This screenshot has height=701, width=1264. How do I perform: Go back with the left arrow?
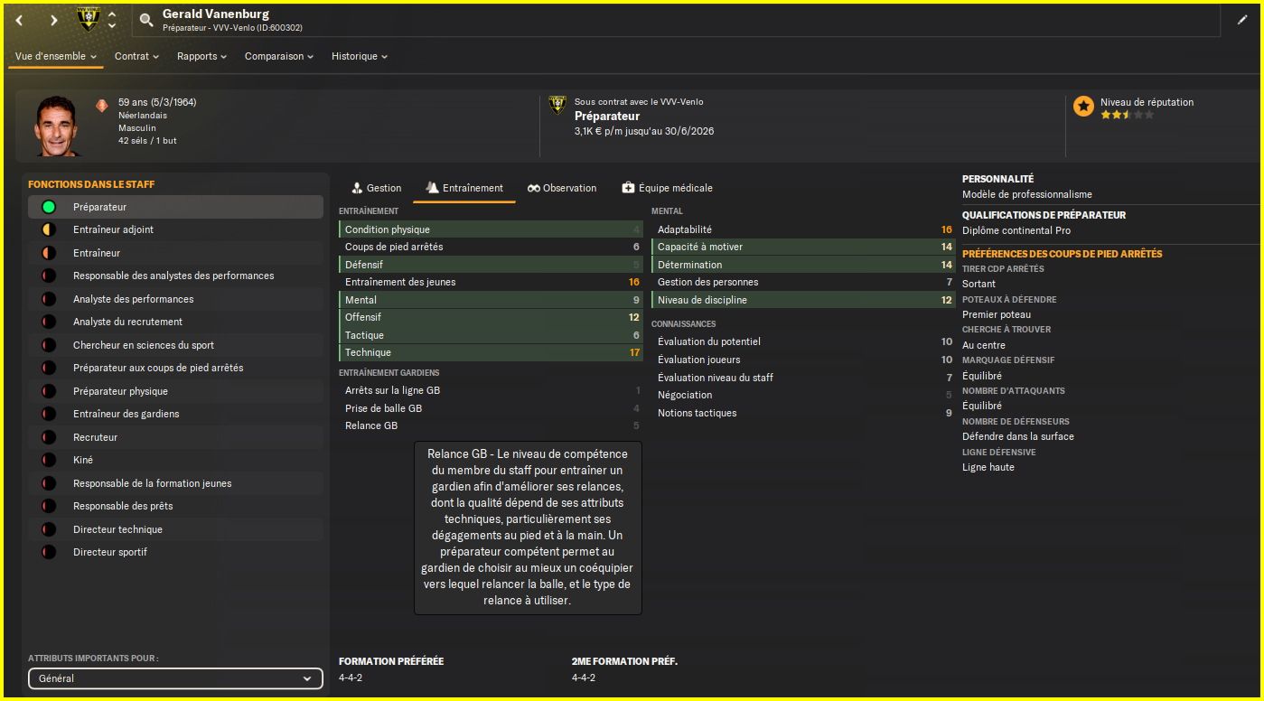point(19,20)
